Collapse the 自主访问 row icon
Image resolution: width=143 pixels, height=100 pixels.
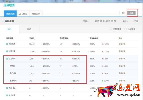7,59
